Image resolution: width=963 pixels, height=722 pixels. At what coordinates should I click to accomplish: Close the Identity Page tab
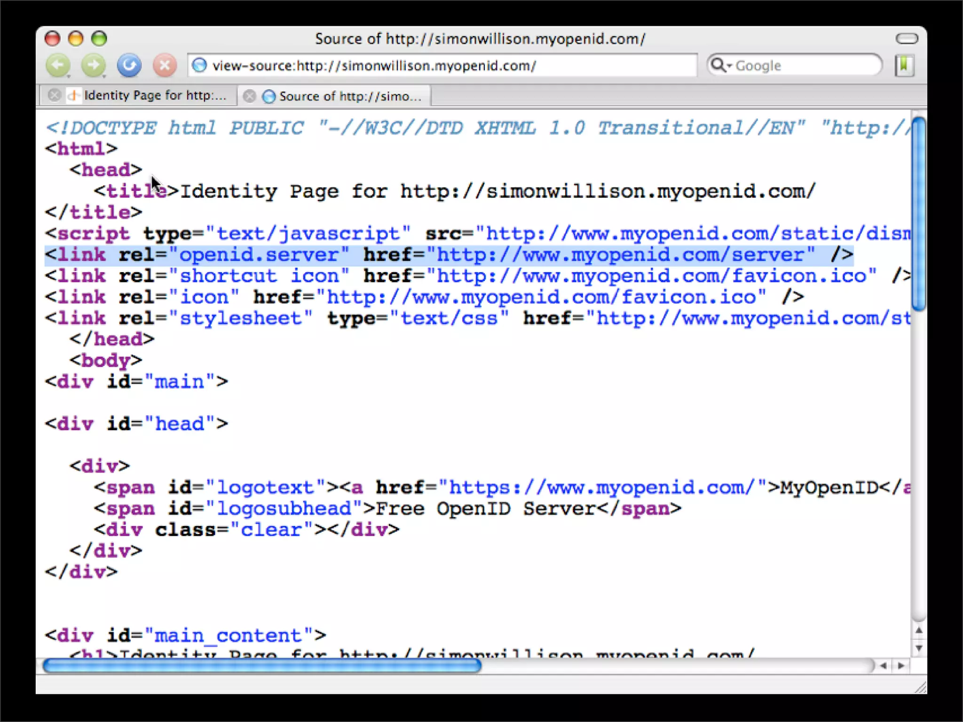(x=55, y=95)
